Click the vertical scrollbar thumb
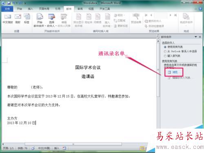 [158, 70]
